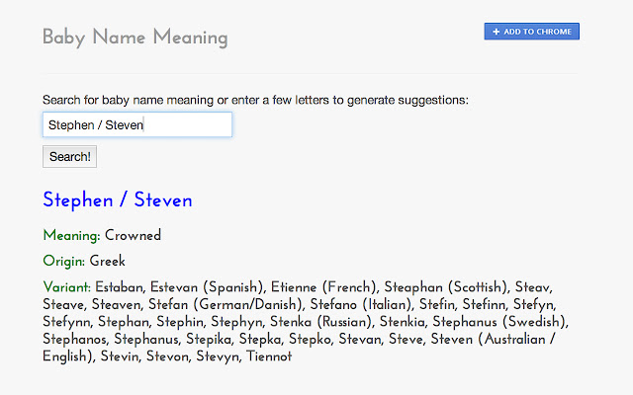
Task: Click the Variant: label
Action: pyautogui.click(x=66, y=287)
